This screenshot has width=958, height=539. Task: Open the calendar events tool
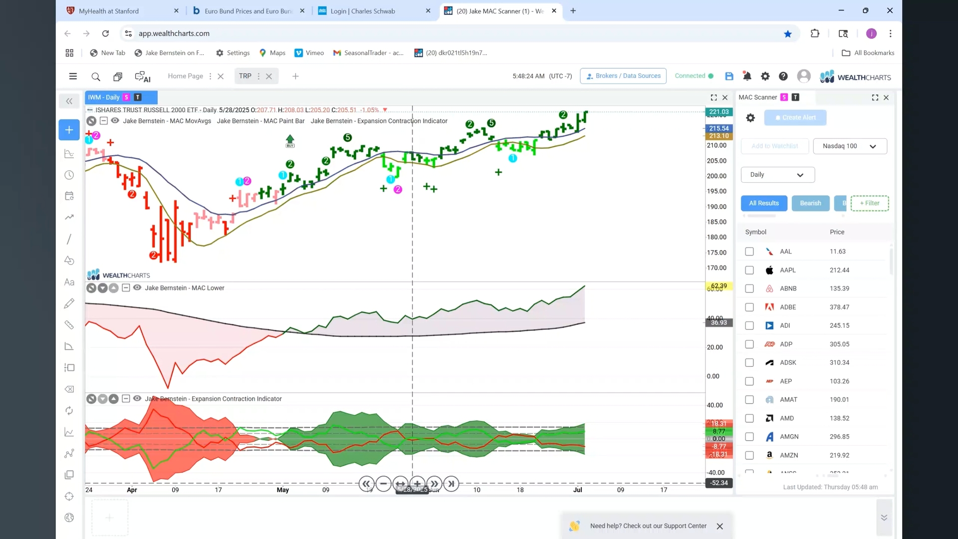pos(69,196)
